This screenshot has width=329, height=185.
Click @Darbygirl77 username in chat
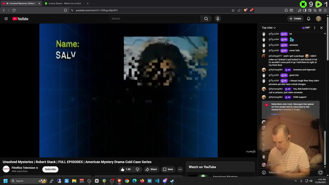275,56
